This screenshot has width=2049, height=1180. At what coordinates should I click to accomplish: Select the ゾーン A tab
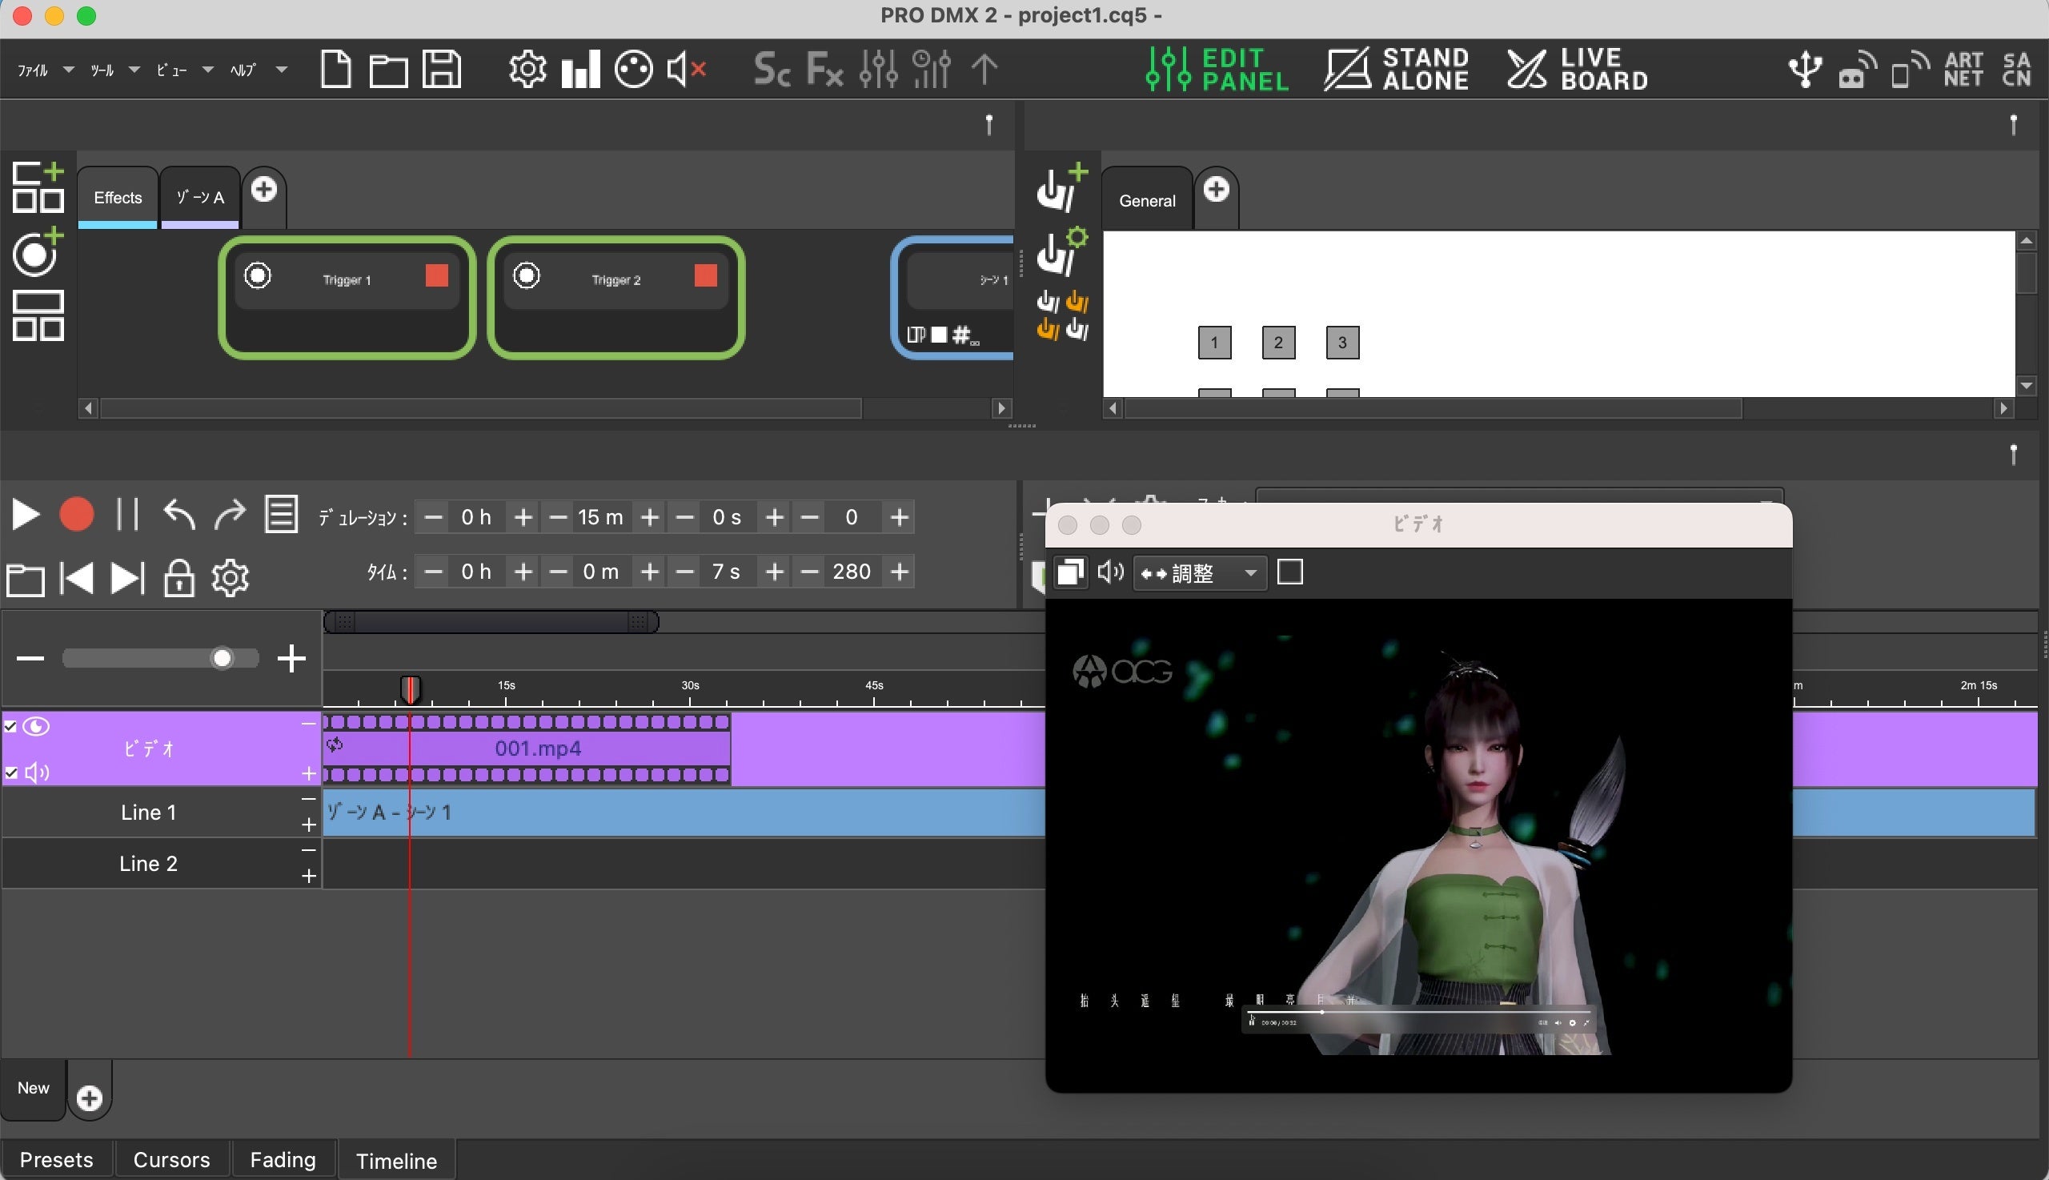(199, 198)
